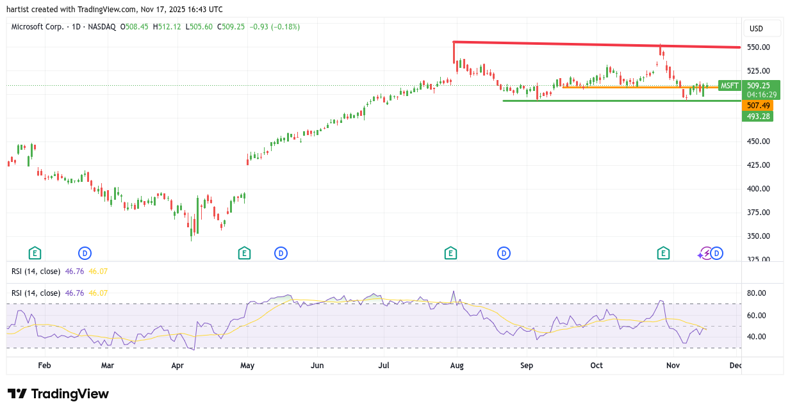The height and width of the screenshot is (413, 790).
Task: Select the green horizontal support line
Action: coord(609,101)
